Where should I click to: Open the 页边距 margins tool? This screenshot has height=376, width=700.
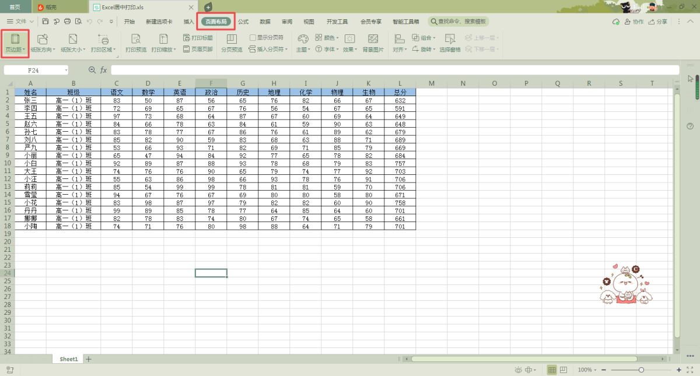15,43
